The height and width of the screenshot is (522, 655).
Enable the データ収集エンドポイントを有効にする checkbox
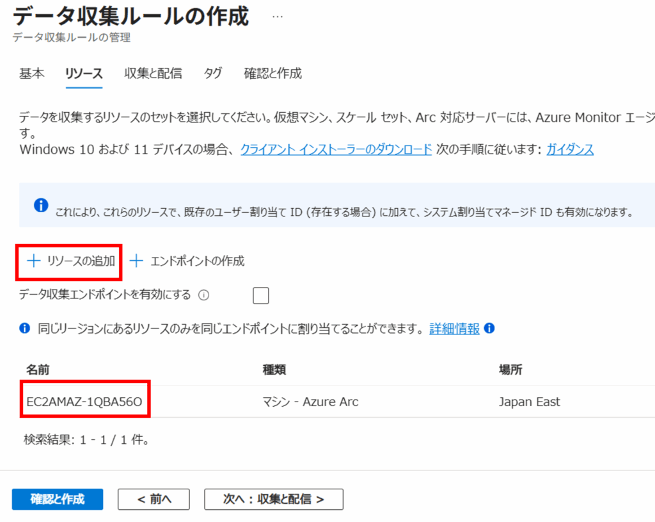(260, 295)
